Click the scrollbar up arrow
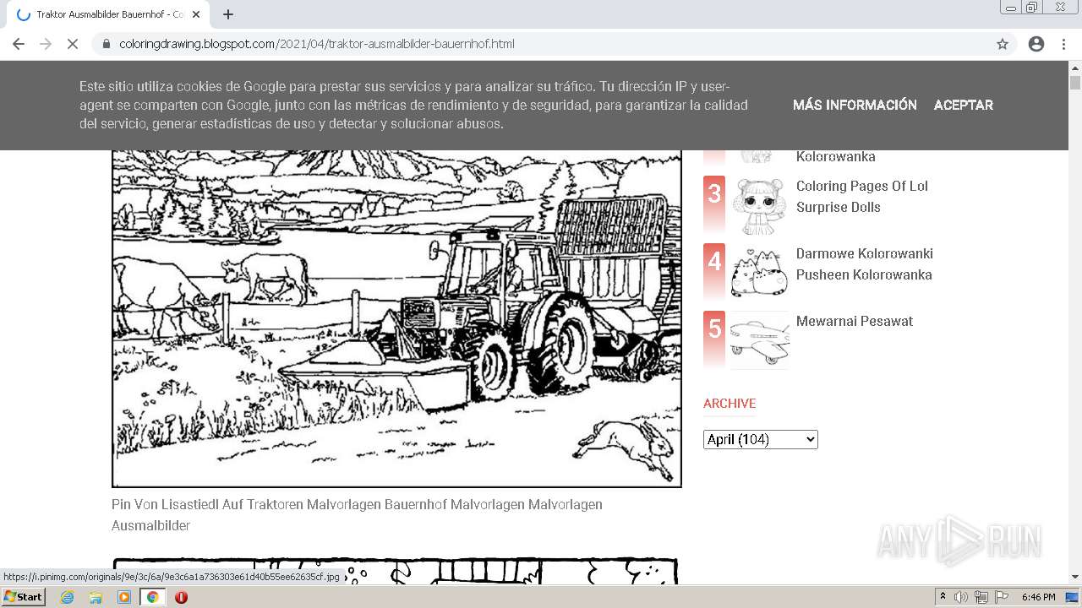 click(1075, 68)
